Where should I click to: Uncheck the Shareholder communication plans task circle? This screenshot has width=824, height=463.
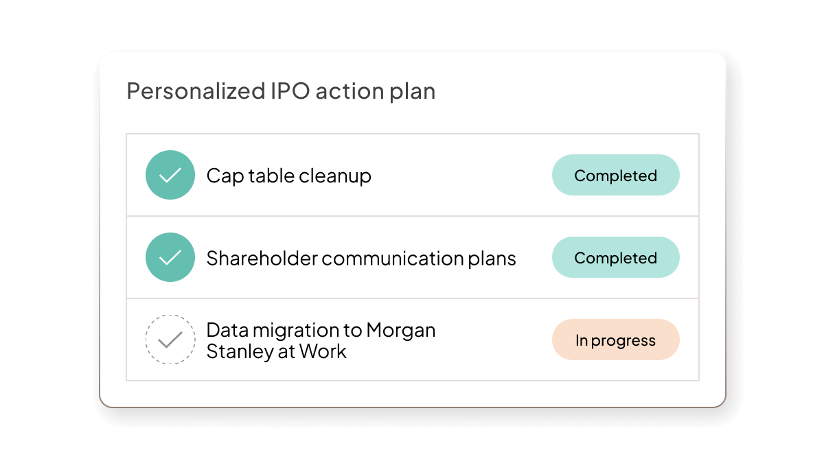coord(170,257)
